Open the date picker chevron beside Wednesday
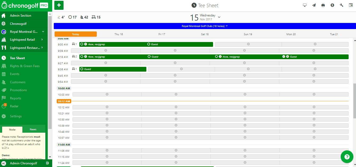 tap(219, 17)
